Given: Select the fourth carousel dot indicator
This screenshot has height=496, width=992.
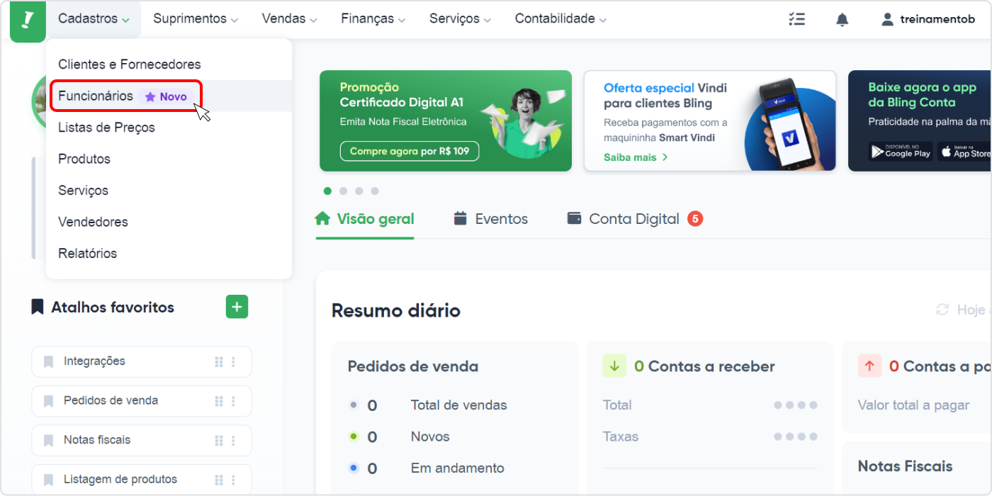Looking at the screenshot, I should [375, 191].
